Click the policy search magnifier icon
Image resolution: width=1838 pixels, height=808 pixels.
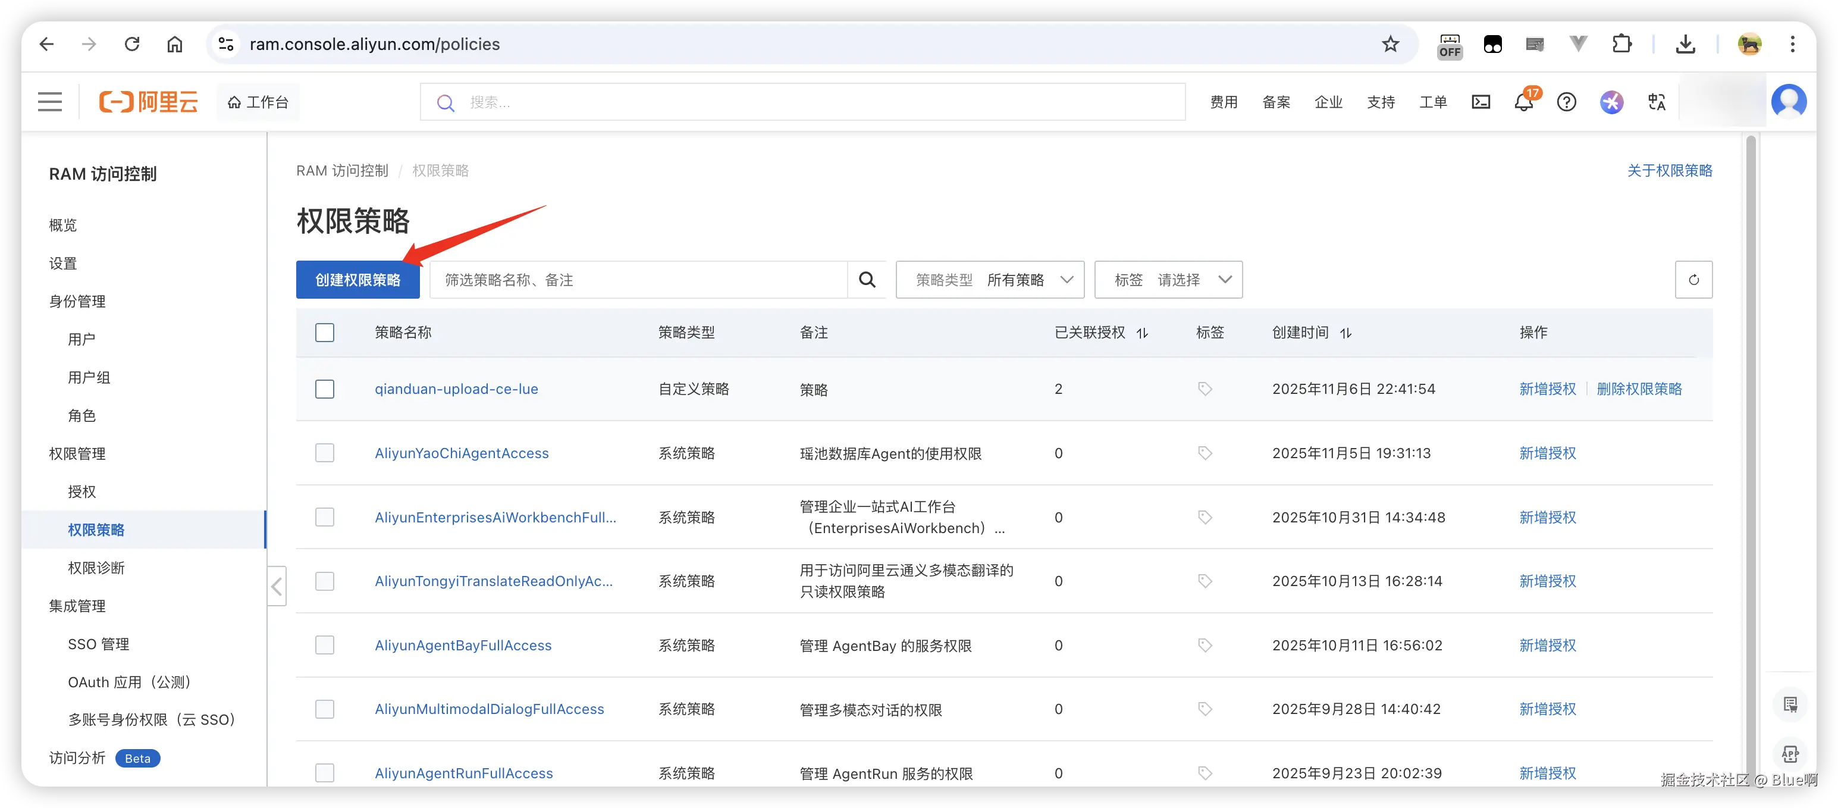tap(866, 280)
